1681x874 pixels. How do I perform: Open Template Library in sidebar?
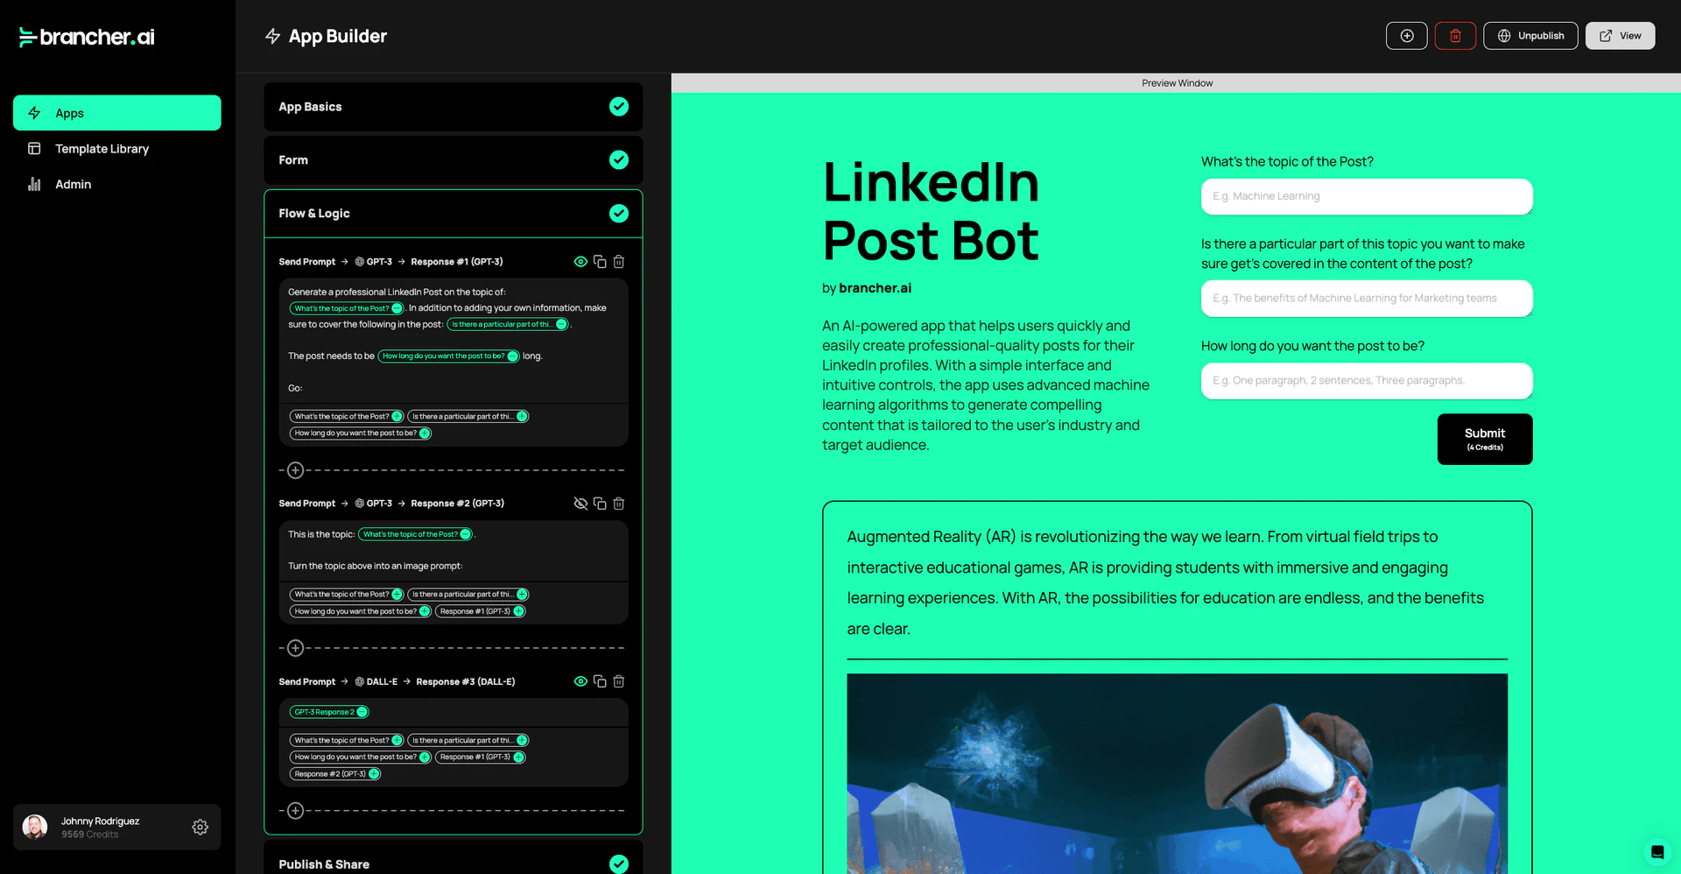[102, 149]
